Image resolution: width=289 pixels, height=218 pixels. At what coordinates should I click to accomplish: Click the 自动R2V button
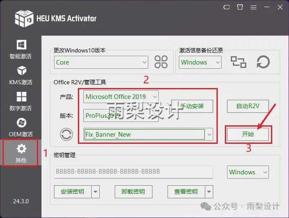[248, 106]
